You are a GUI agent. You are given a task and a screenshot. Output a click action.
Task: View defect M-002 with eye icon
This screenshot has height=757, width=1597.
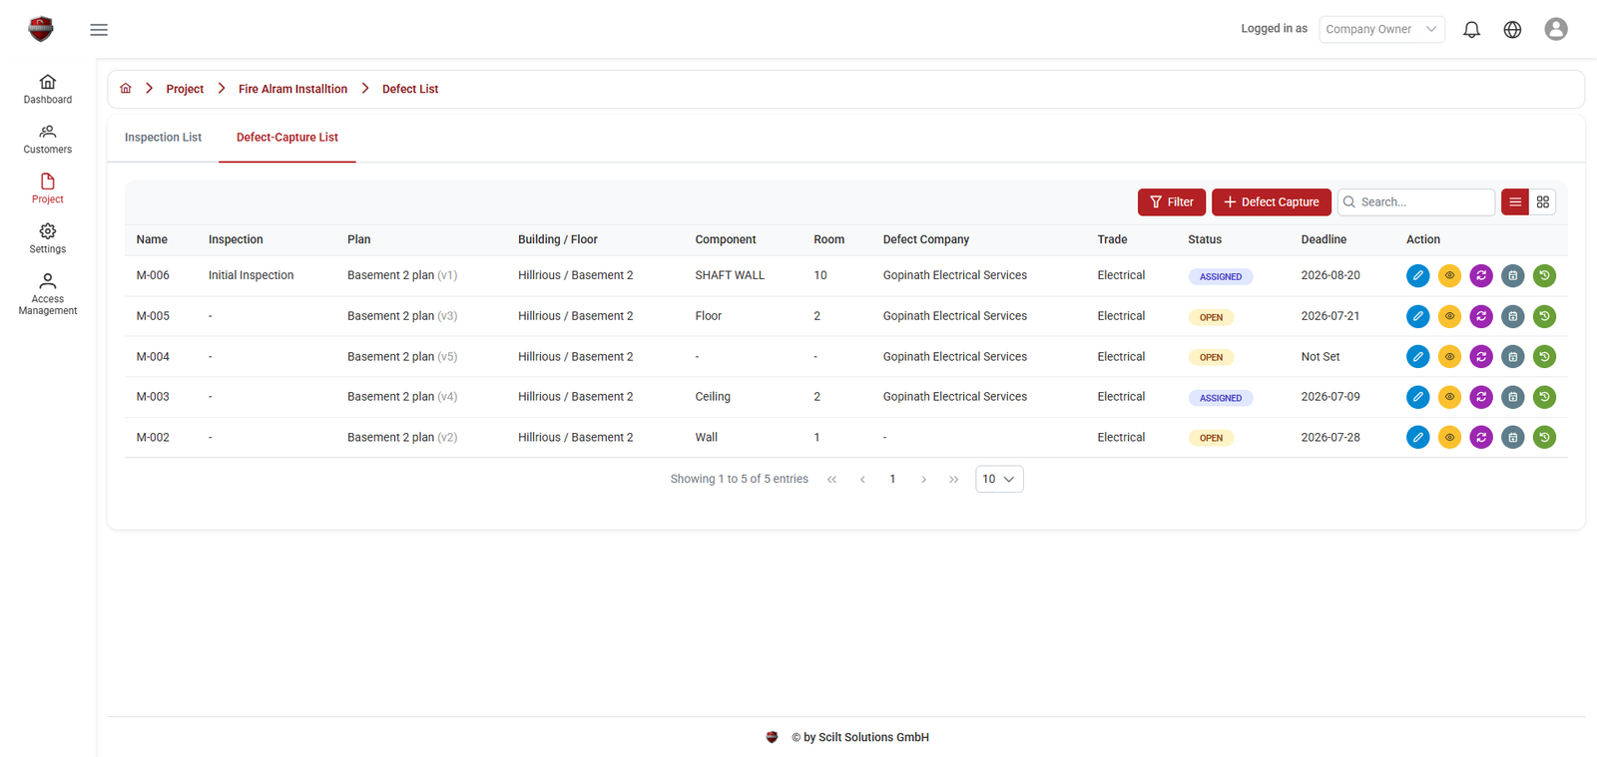pyautogui.click(x=1449, y=437)
